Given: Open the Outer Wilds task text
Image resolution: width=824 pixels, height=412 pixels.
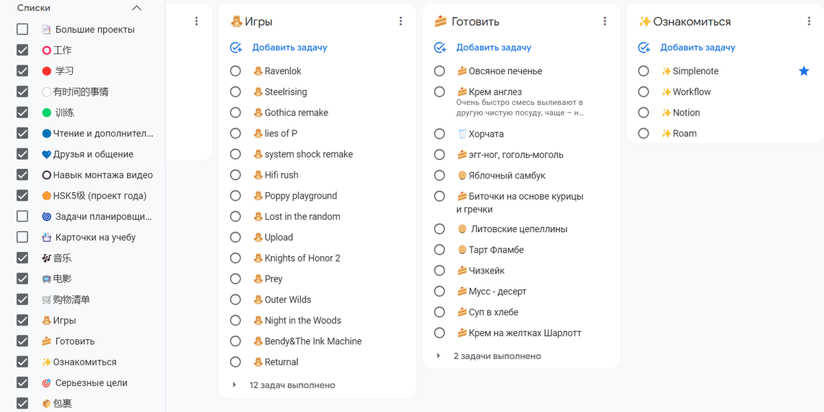Looking at the screenshot, I should click(288, 299).
